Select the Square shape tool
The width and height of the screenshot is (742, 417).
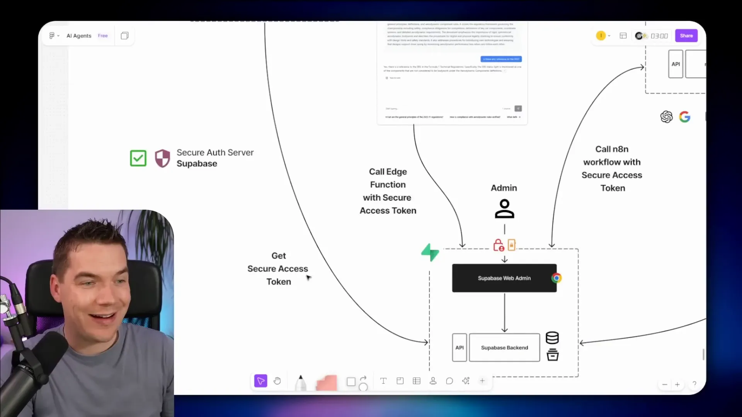click(x=351, y=382)
